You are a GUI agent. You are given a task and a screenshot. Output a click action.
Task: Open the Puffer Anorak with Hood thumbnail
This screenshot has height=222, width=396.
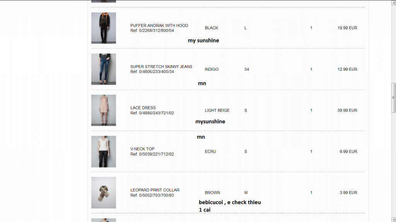coord(104,28)
